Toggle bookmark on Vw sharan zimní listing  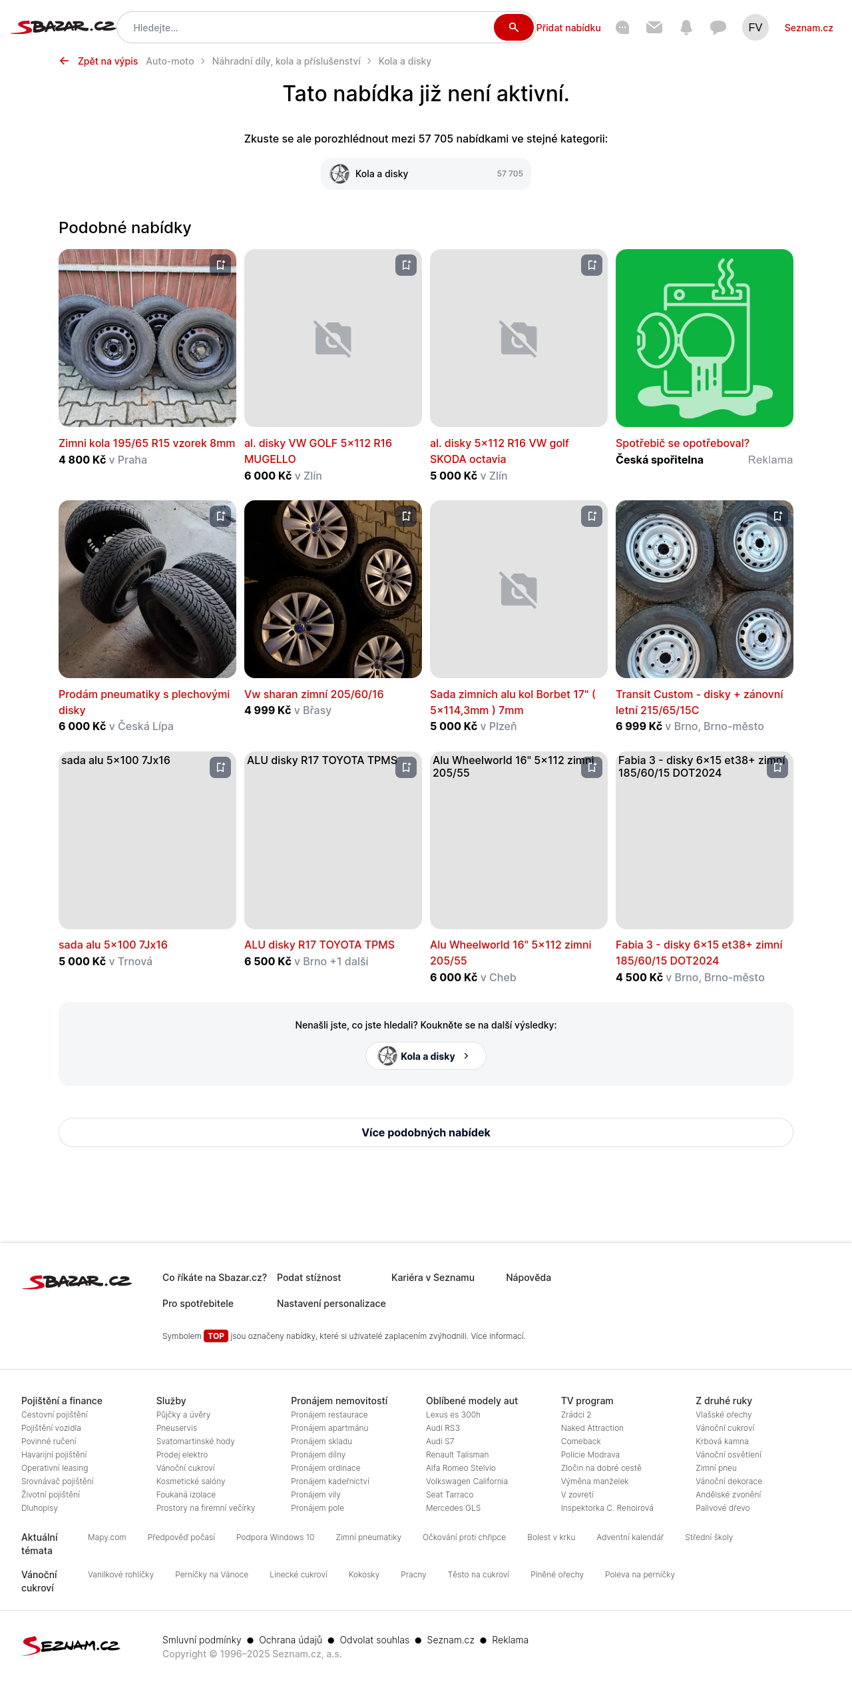pyautogui.click(x=406, y=516)
